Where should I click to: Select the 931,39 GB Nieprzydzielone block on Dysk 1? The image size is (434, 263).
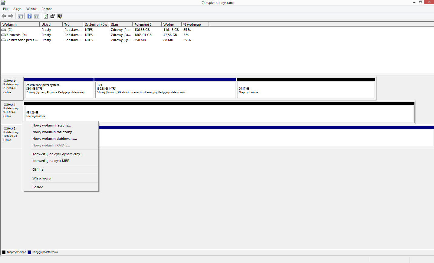tap(219, 112)
